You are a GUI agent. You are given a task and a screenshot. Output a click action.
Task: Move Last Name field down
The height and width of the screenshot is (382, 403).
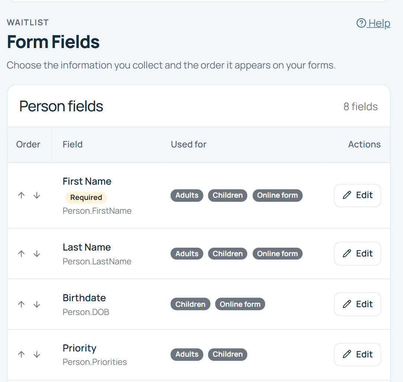click(37, 254)
